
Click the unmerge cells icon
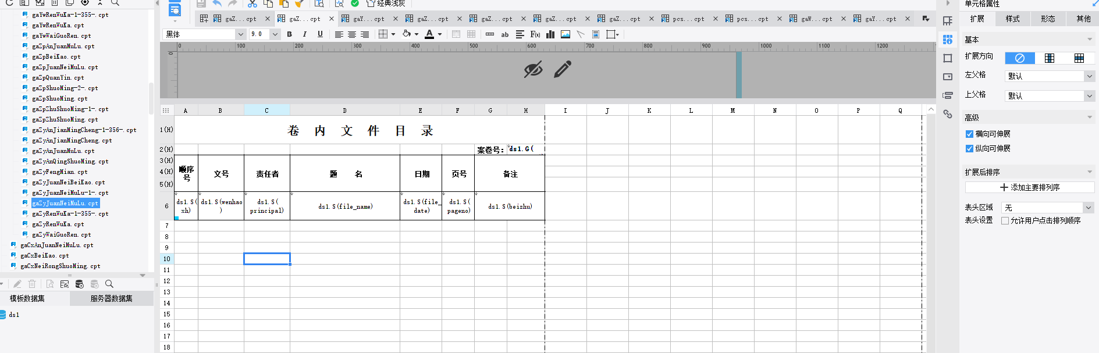point(471,34)
